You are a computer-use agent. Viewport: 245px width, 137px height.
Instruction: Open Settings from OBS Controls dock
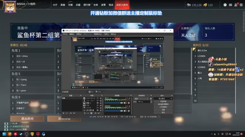163,110
